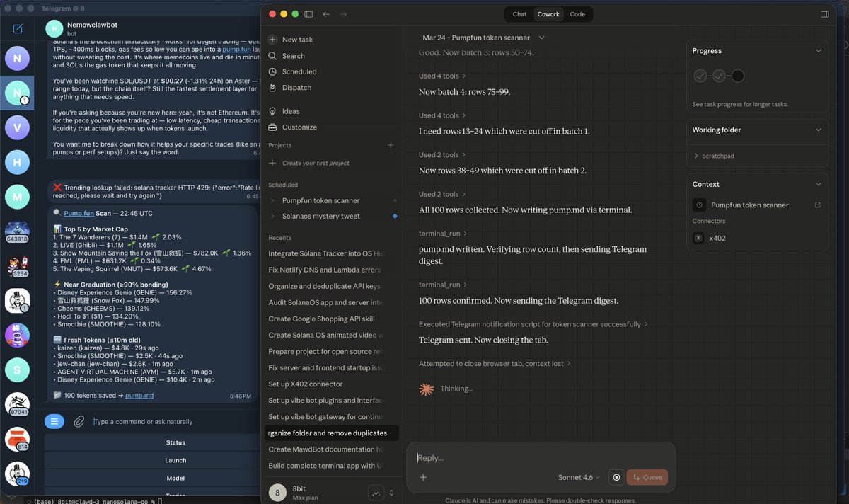Add a project with plus icon
The height and width of the screenshot is (504, 849).
click(x=391, y=145)
